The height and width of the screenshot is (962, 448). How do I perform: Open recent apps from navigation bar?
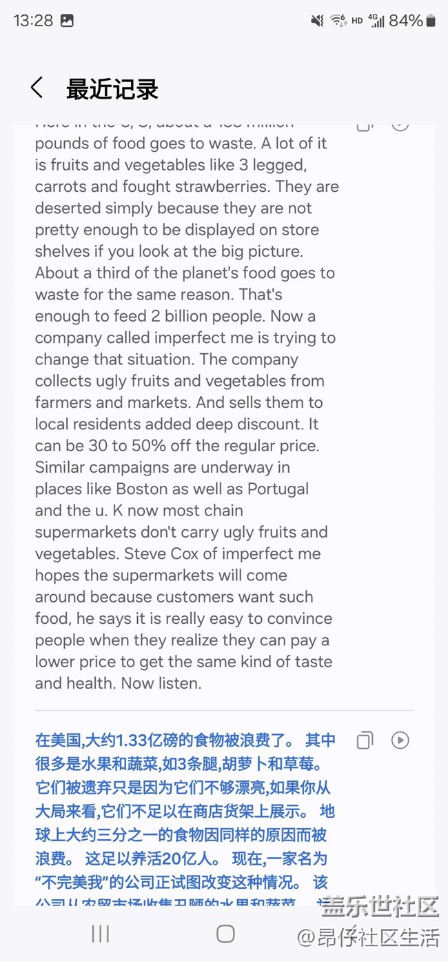tap(101, 934)
